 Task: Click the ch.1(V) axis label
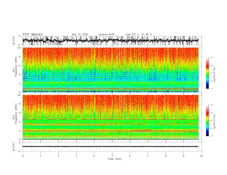[14, 41]
